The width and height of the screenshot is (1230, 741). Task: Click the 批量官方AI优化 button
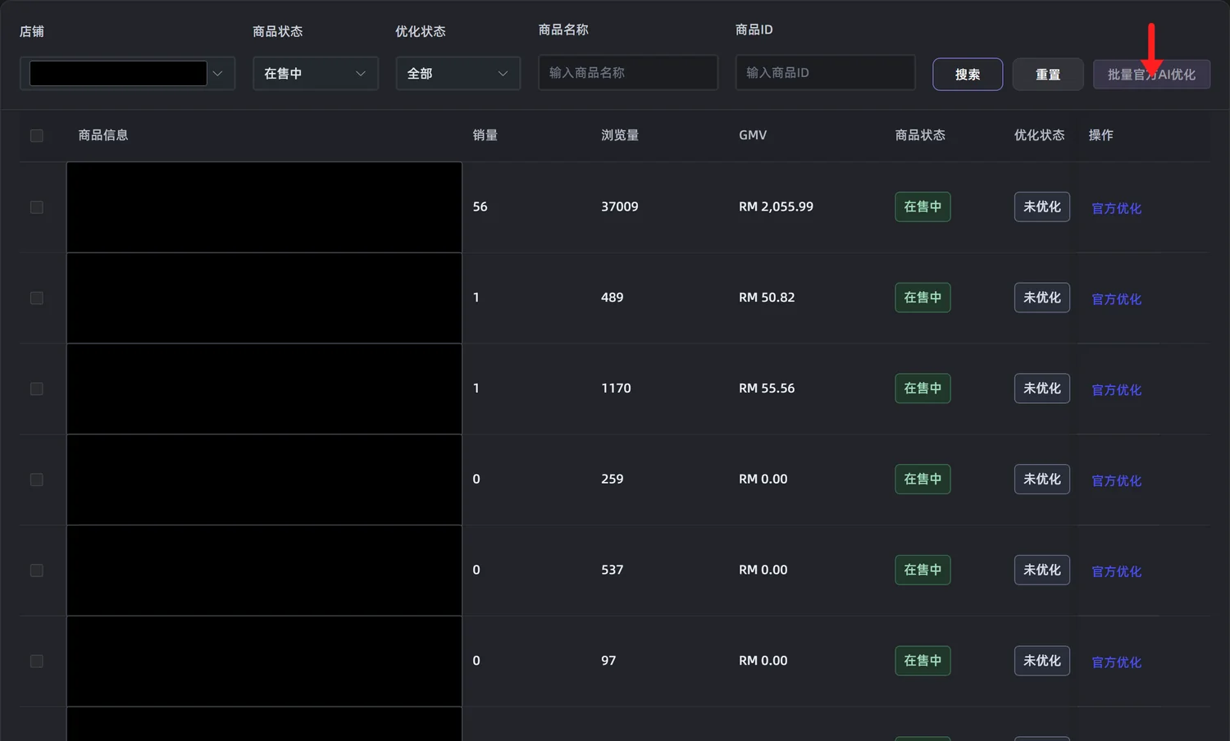click(1151, 75)
